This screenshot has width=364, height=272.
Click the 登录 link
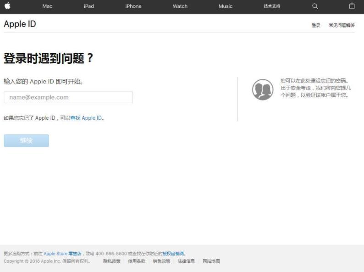tap(316, 26)
